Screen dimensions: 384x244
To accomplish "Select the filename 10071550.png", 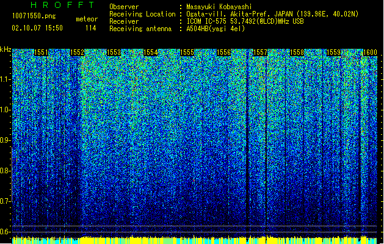I will coord(34,16).
